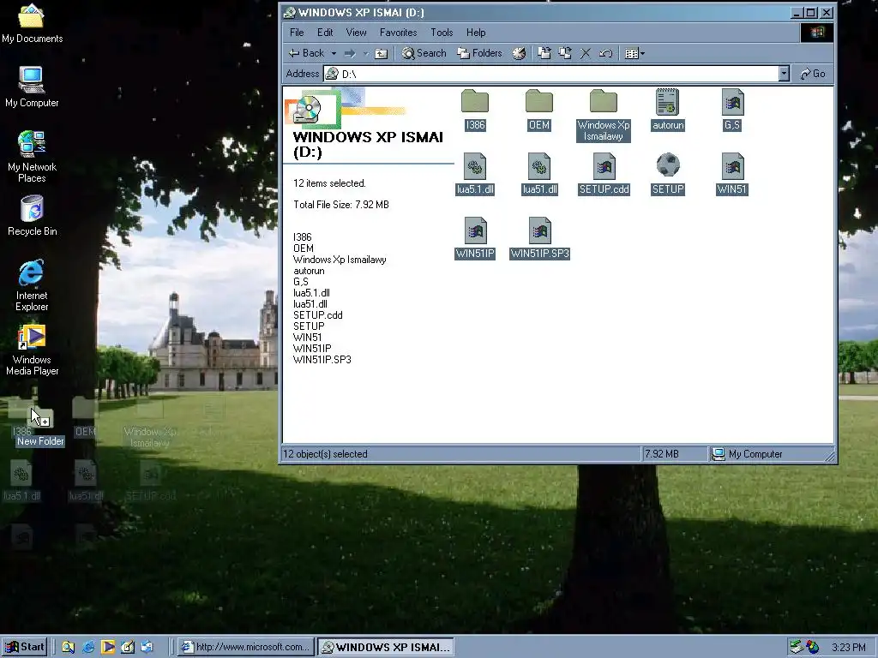
Task: Select the WIN51IP file icon
Action: coord(475,238)
